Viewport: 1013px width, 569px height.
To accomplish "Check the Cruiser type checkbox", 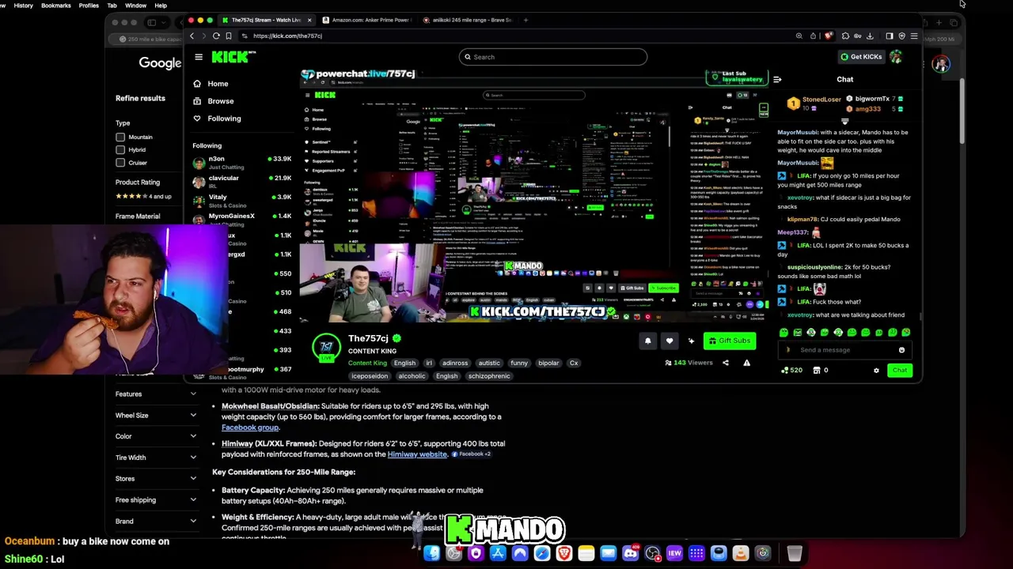I will (120, 163).
